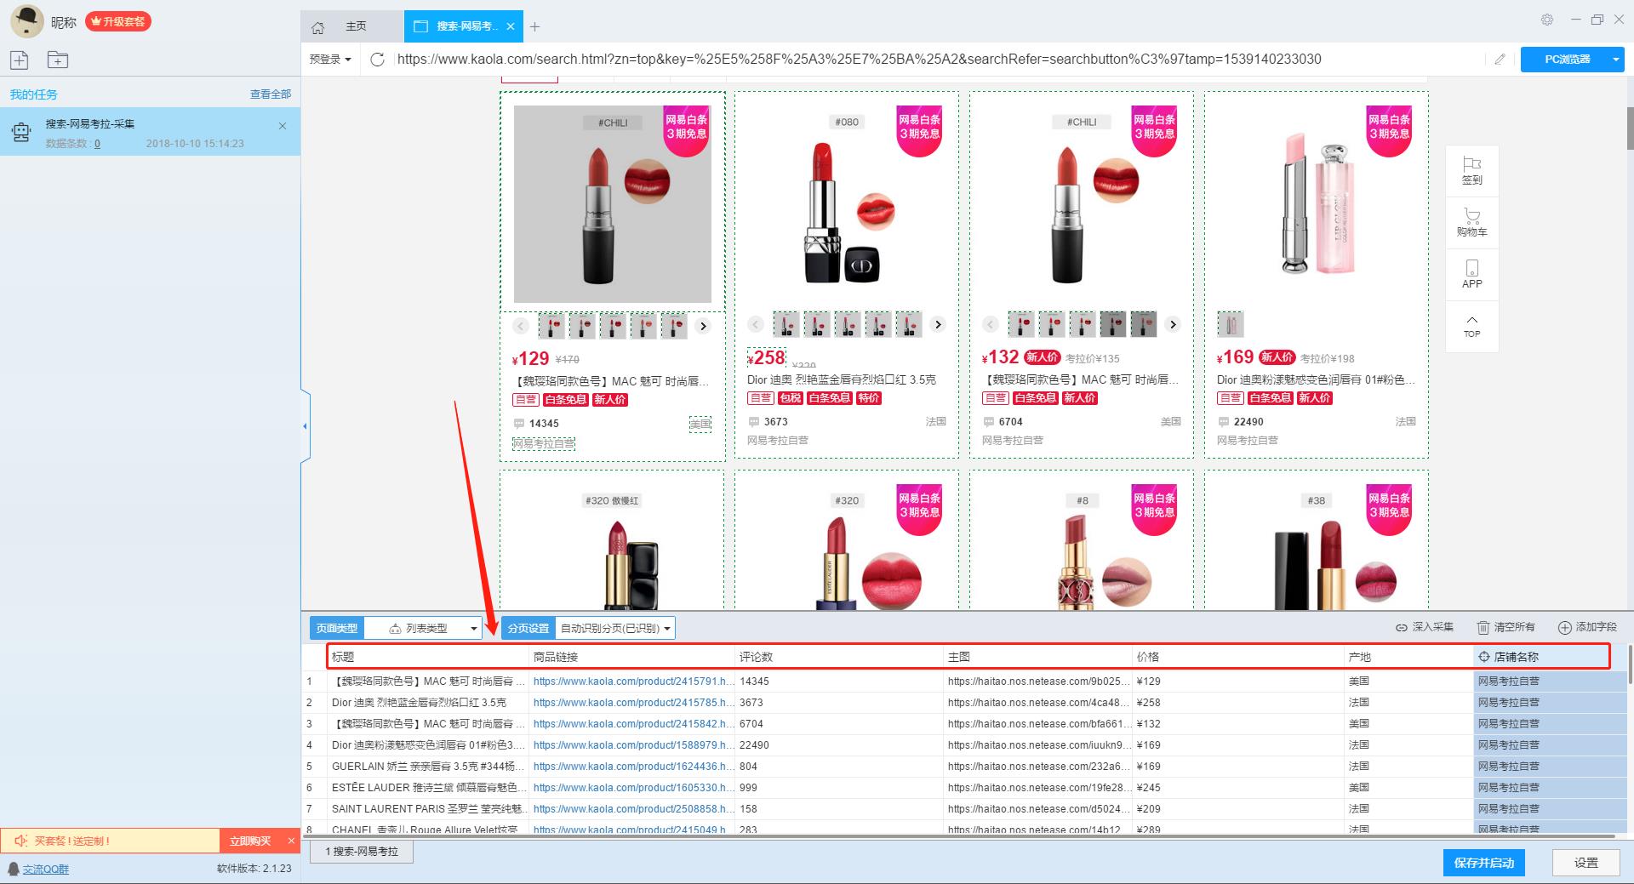
Task: Click the 商品链接 column header
Action: tap(631, 657)
